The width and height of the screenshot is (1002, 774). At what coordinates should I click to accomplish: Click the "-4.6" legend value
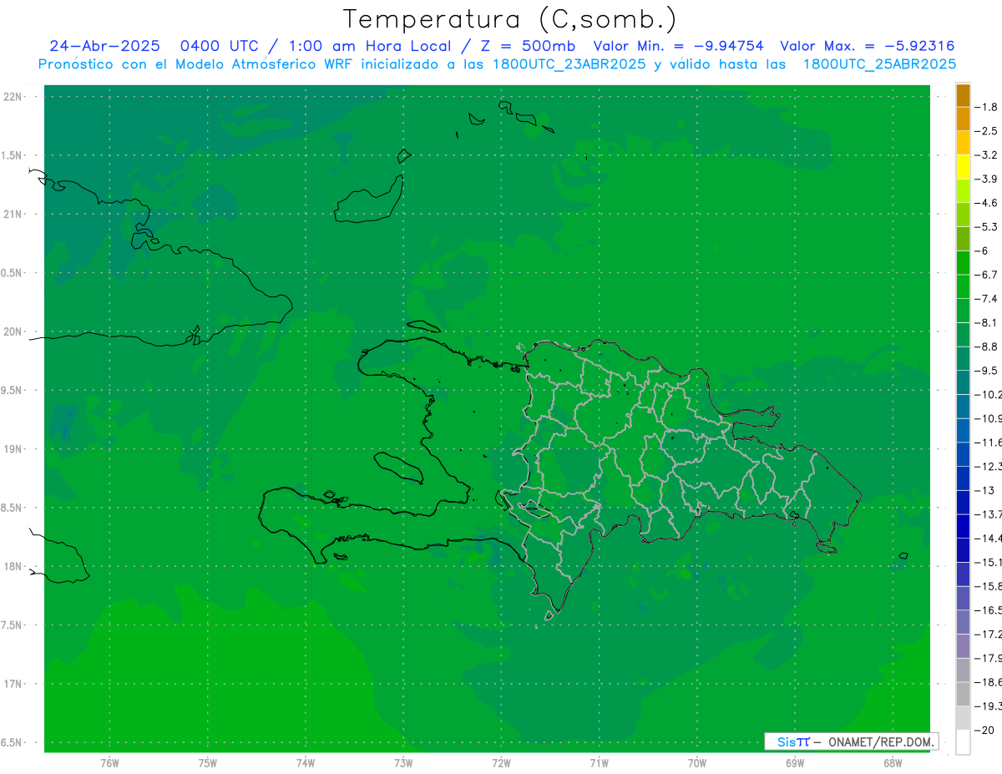click(988, 203)
